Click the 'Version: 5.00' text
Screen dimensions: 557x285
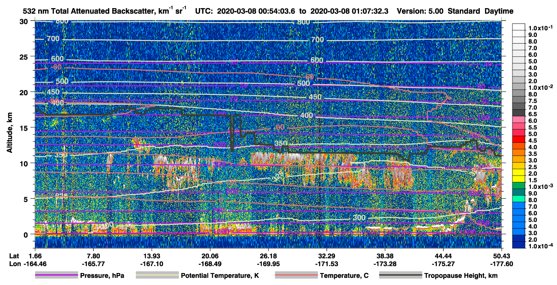tap(420, 12)
